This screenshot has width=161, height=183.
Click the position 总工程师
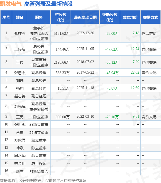click(39, 163)
